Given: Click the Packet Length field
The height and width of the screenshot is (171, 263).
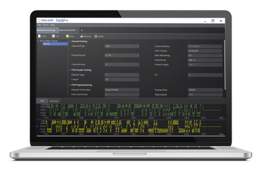Looking at the screenshot, I should [x=205, y=65].
